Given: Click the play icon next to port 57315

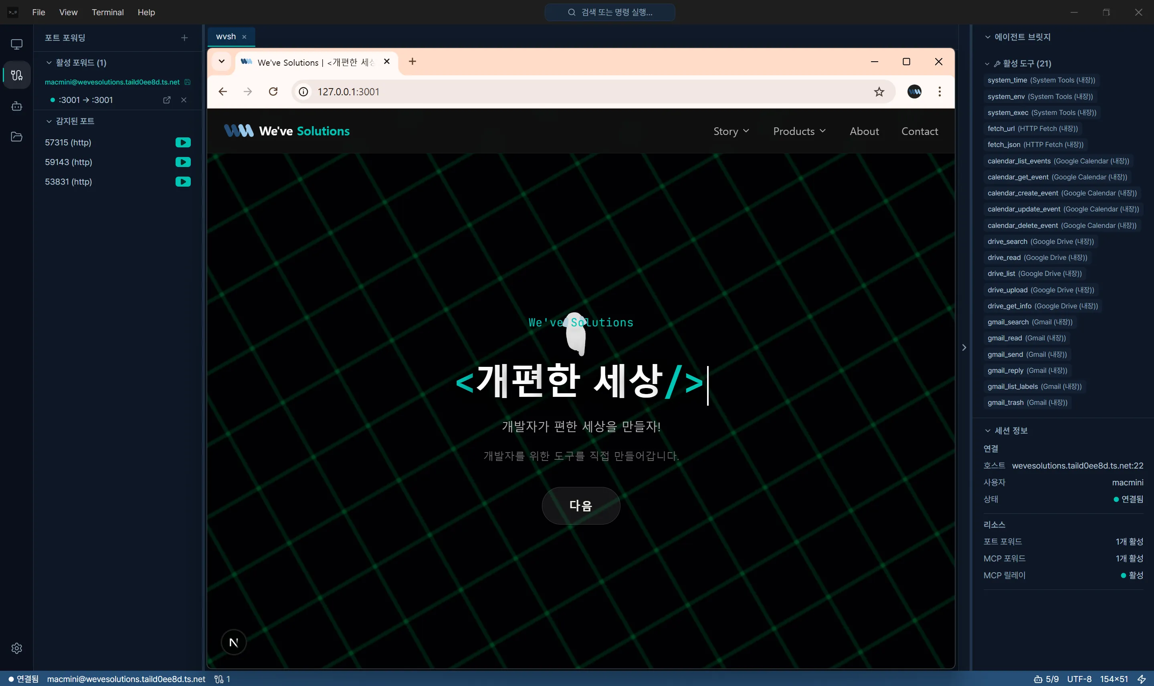Looking at the screenshot, I should tap(183, 143).
